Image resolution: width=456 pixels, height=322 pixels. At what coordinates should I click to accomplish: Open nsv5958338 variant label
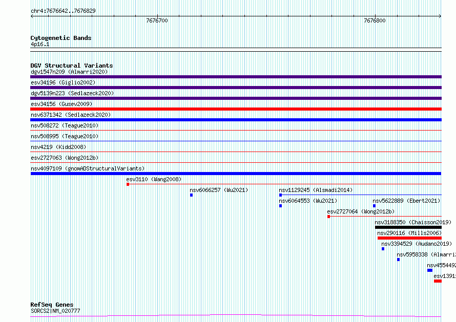[x=426, y=254]
